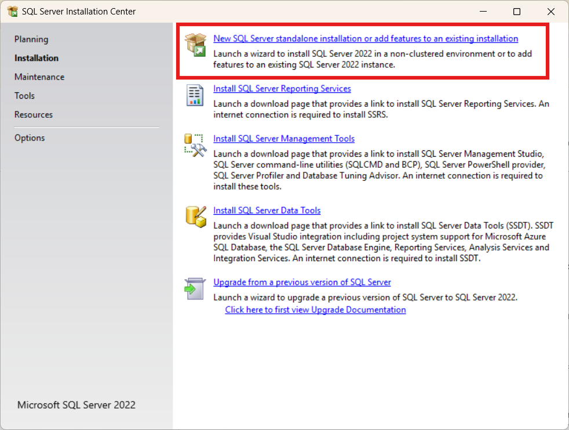Image resolution: width=569 pixels, height=430 pixels.
Task: View the Upgrade Documentation link
Action: pos(315,310)
